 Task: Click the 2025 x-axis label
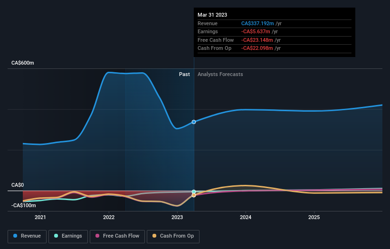point(314,217)
